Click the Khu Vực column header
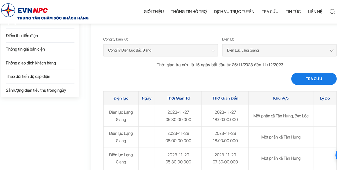 [x=281, y=98]
